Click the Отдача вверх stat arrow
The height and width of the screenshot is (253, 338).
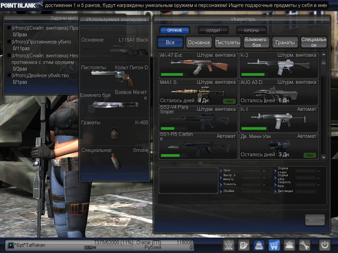click(275, 171)
